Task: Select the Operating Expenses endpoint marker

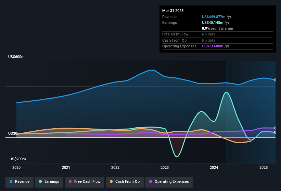Action: click(x=275, y=128)
